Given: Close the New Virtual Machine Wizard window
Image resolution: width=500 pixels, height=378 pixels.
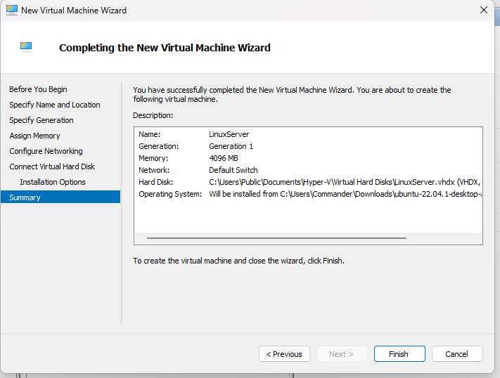Looking at the screenshot, I should pyautogui.click(x=483, y=11).
